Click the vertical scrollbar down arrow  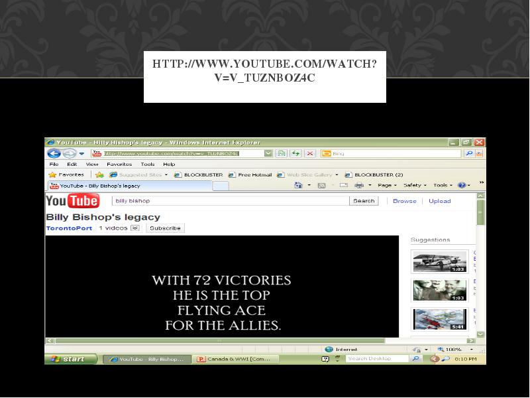480,334
